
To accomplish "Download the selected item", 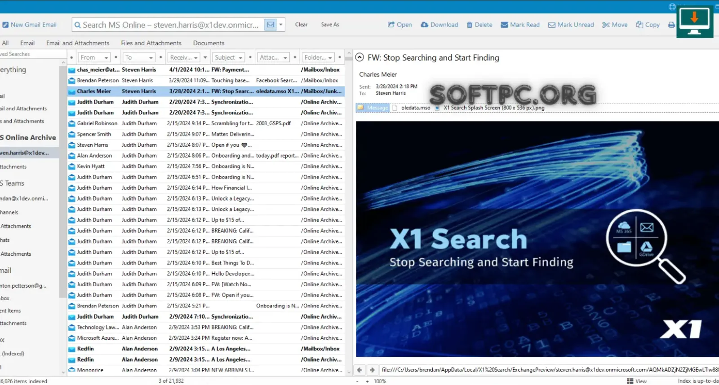I will [439, 25].
